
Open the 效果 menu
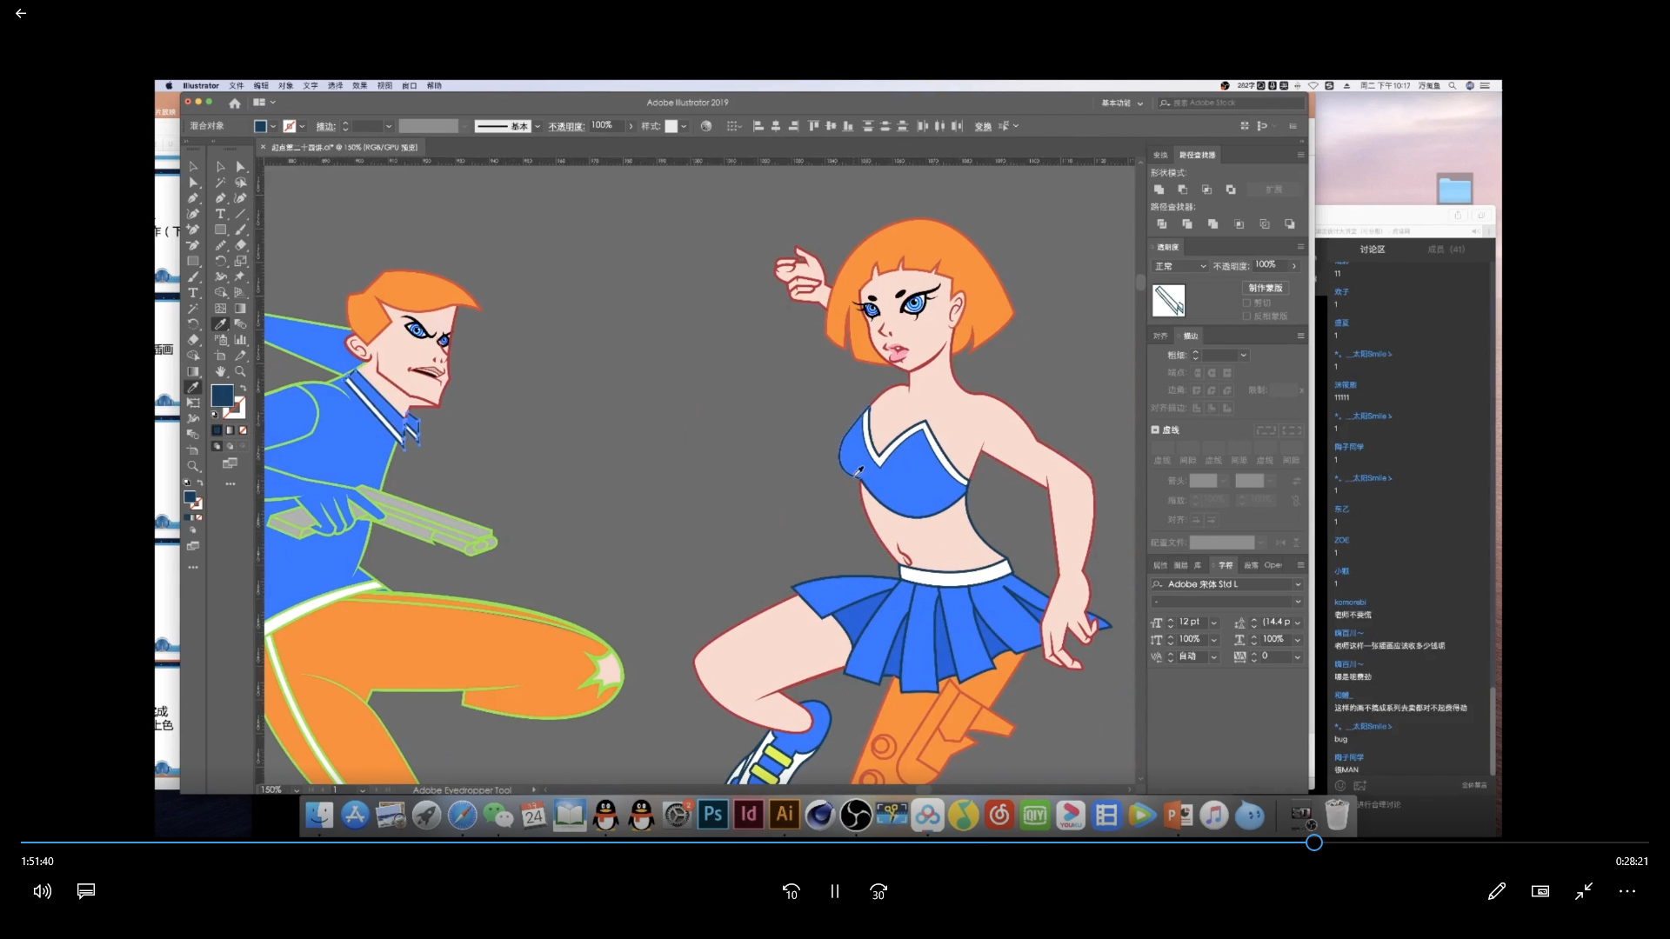(x=360, y=86)
